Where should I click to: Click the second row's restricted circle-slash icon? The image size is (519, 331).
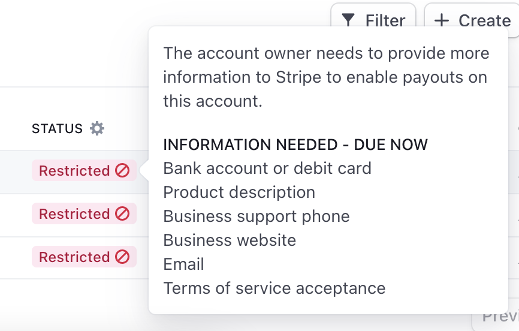click(x=122, y=213)
